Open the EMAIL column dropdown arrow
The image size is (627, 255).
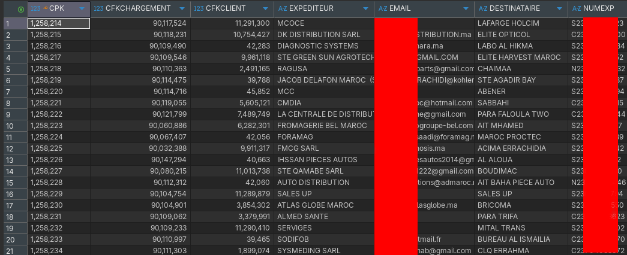coord(466,9)
